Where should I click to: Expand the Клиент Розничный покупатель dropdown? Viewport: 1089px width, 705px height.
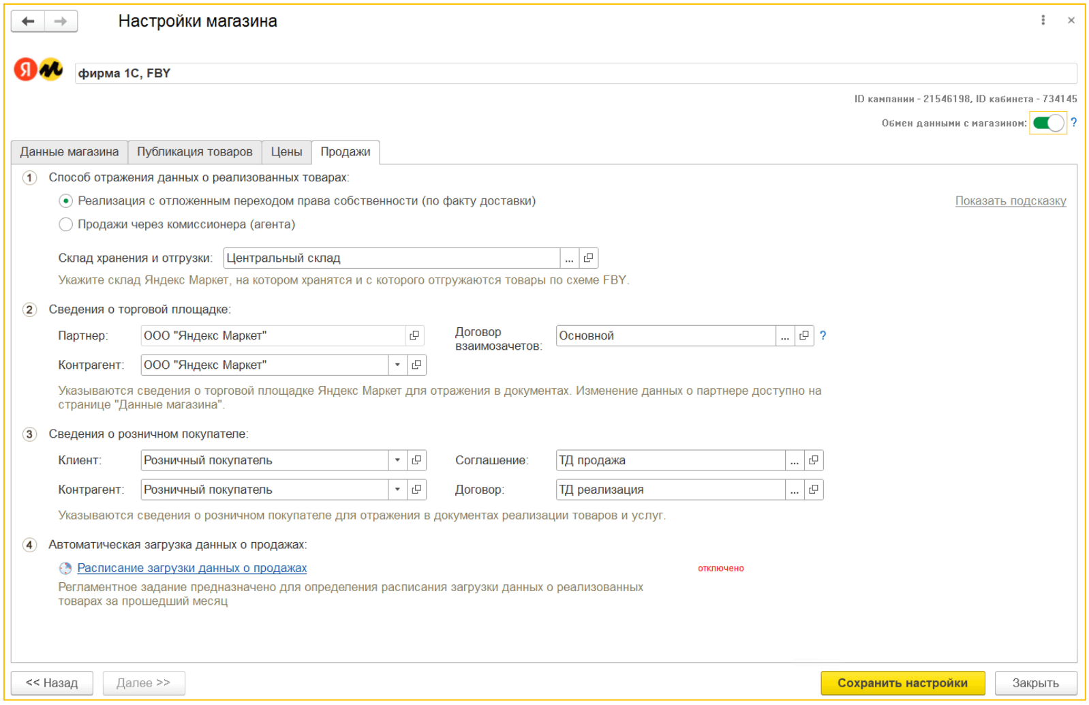tap(397, 460)
